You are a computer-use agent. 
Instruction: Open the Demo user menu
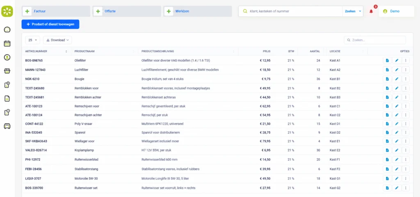[x=397, y=11]
